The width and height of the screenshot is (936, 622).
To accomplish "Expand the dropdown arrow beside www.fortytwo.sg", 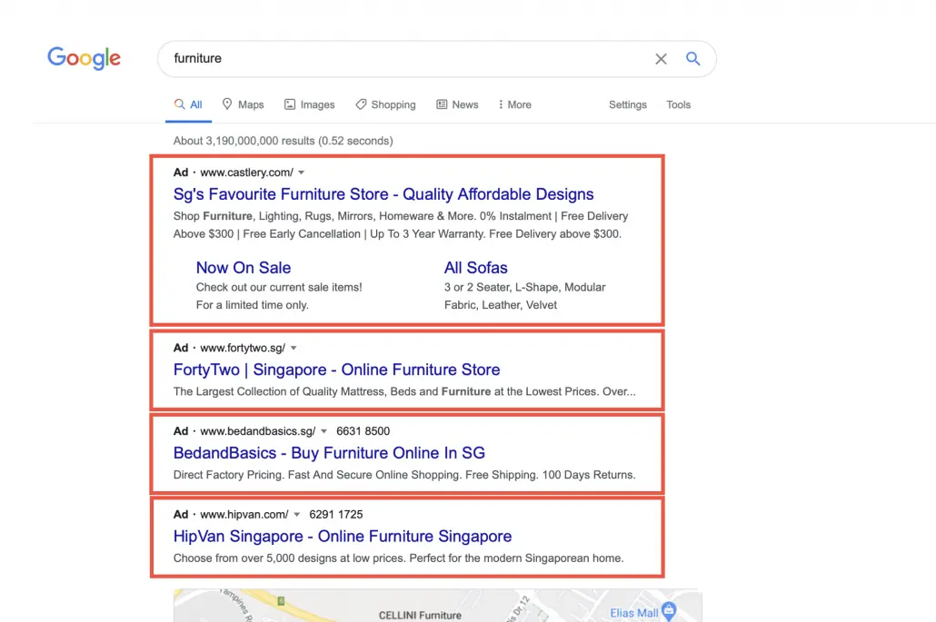I will 294,349.
